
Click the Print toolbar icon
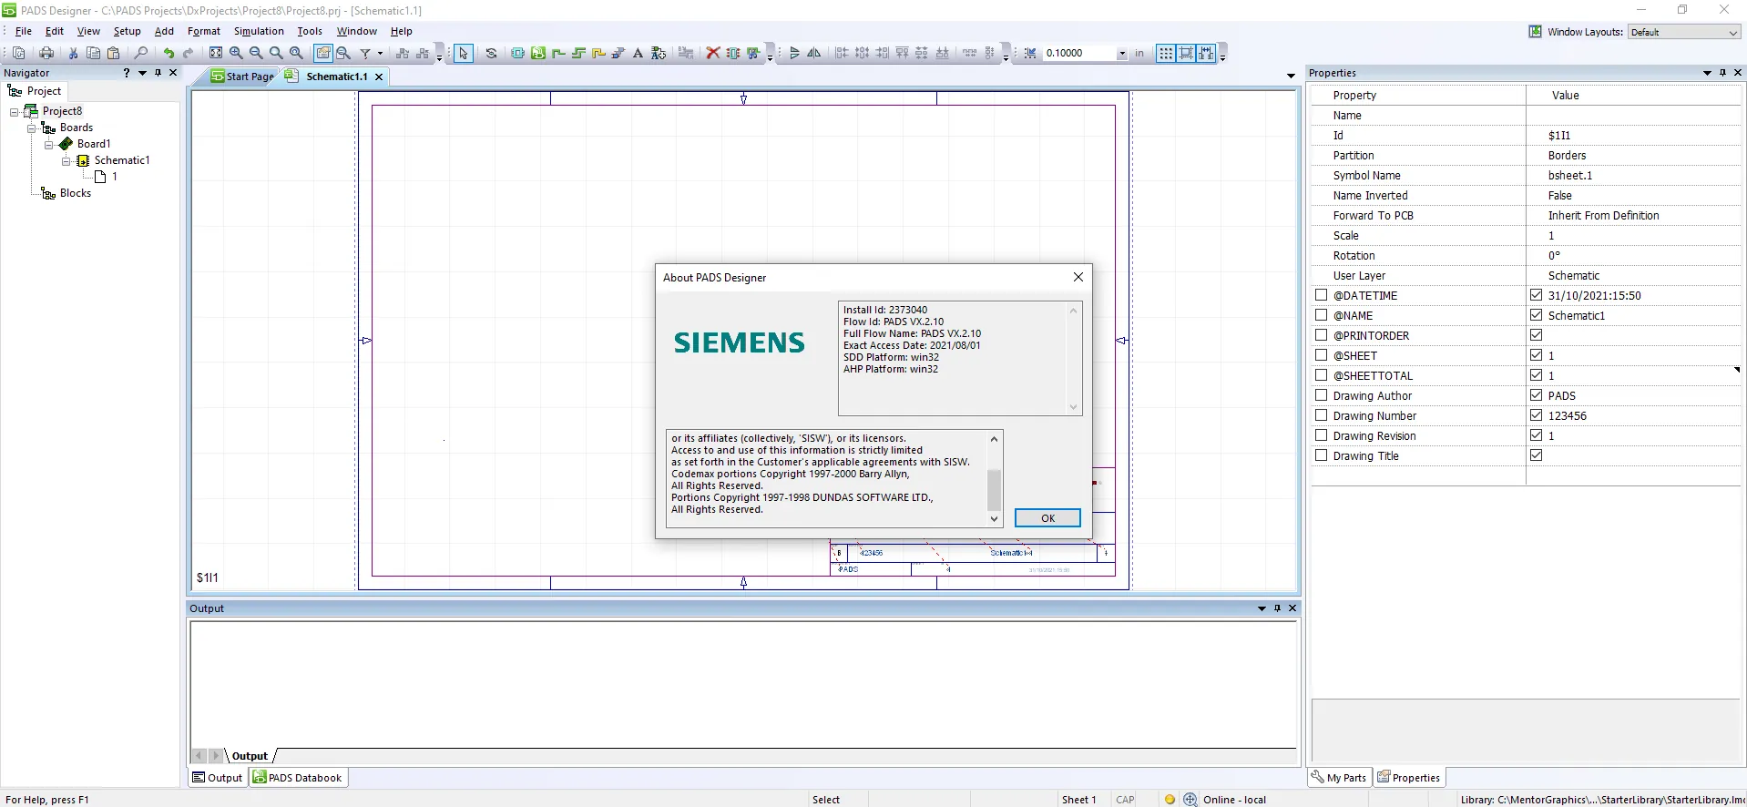46,53
